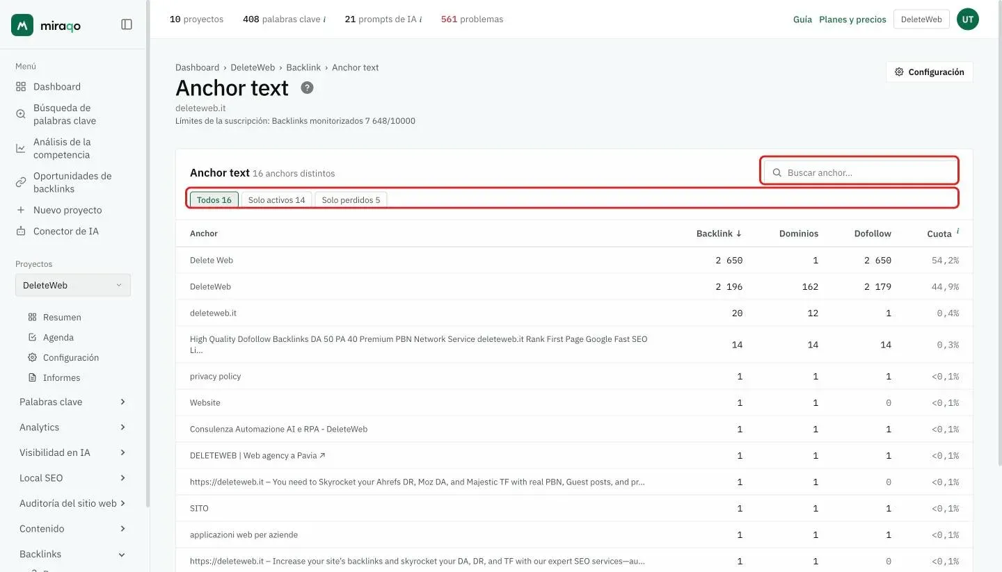
Task: Select the Solo activos 14 filter
Action: (276, 199)
